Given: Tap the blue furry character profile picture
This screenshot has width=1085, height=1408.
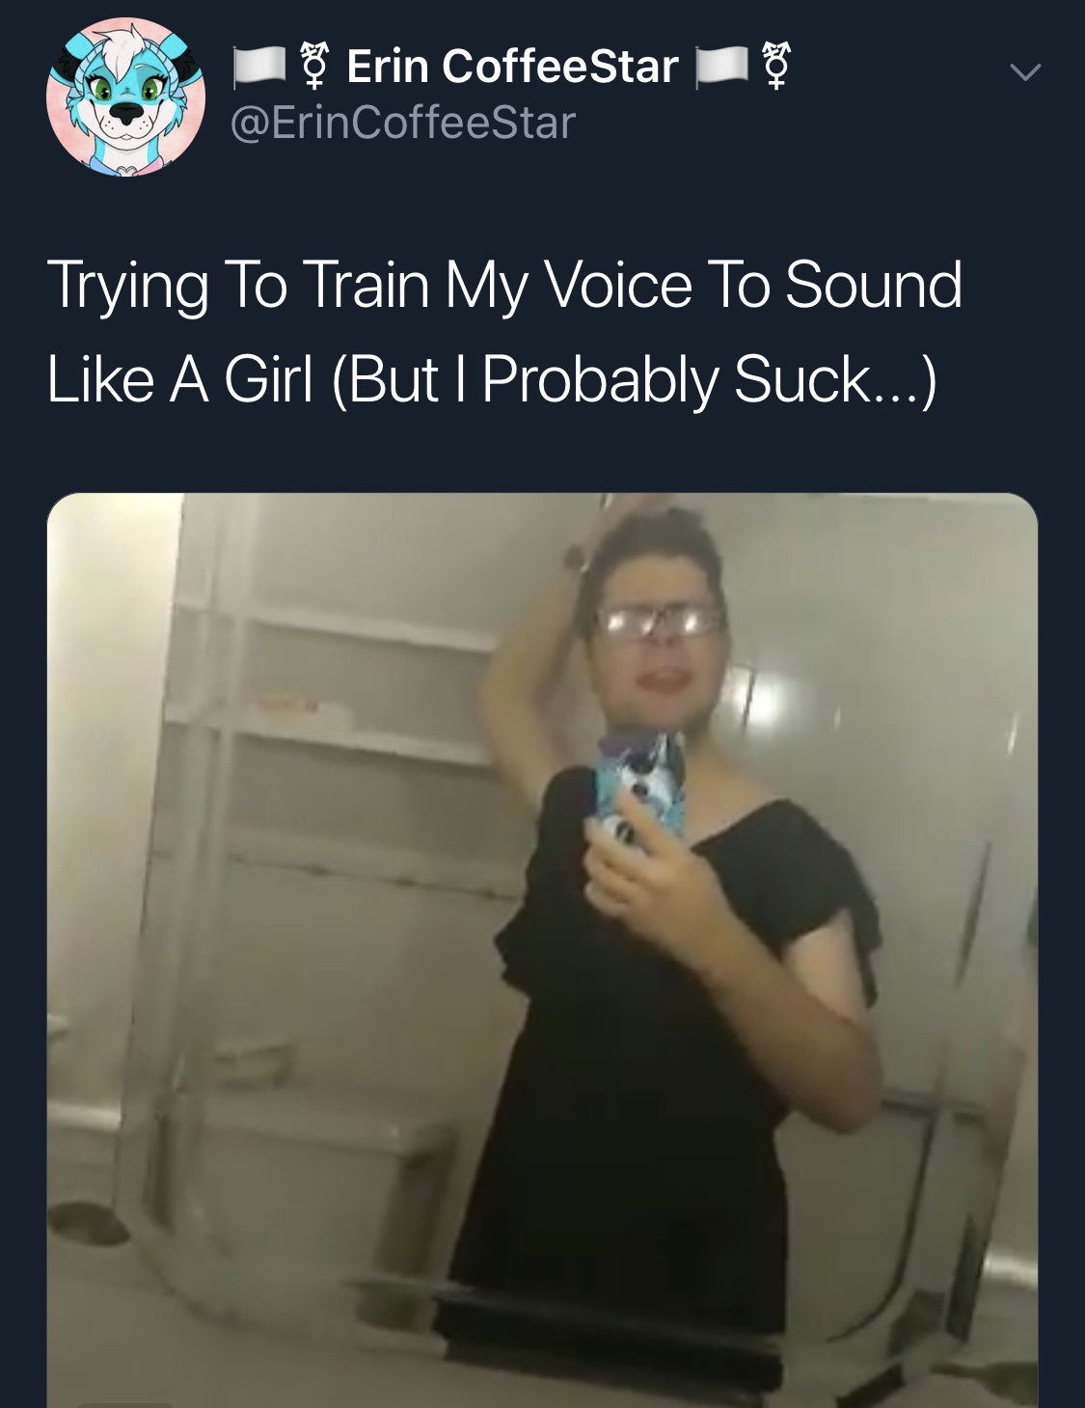Looking at the screenshot, I should [125, 97].
